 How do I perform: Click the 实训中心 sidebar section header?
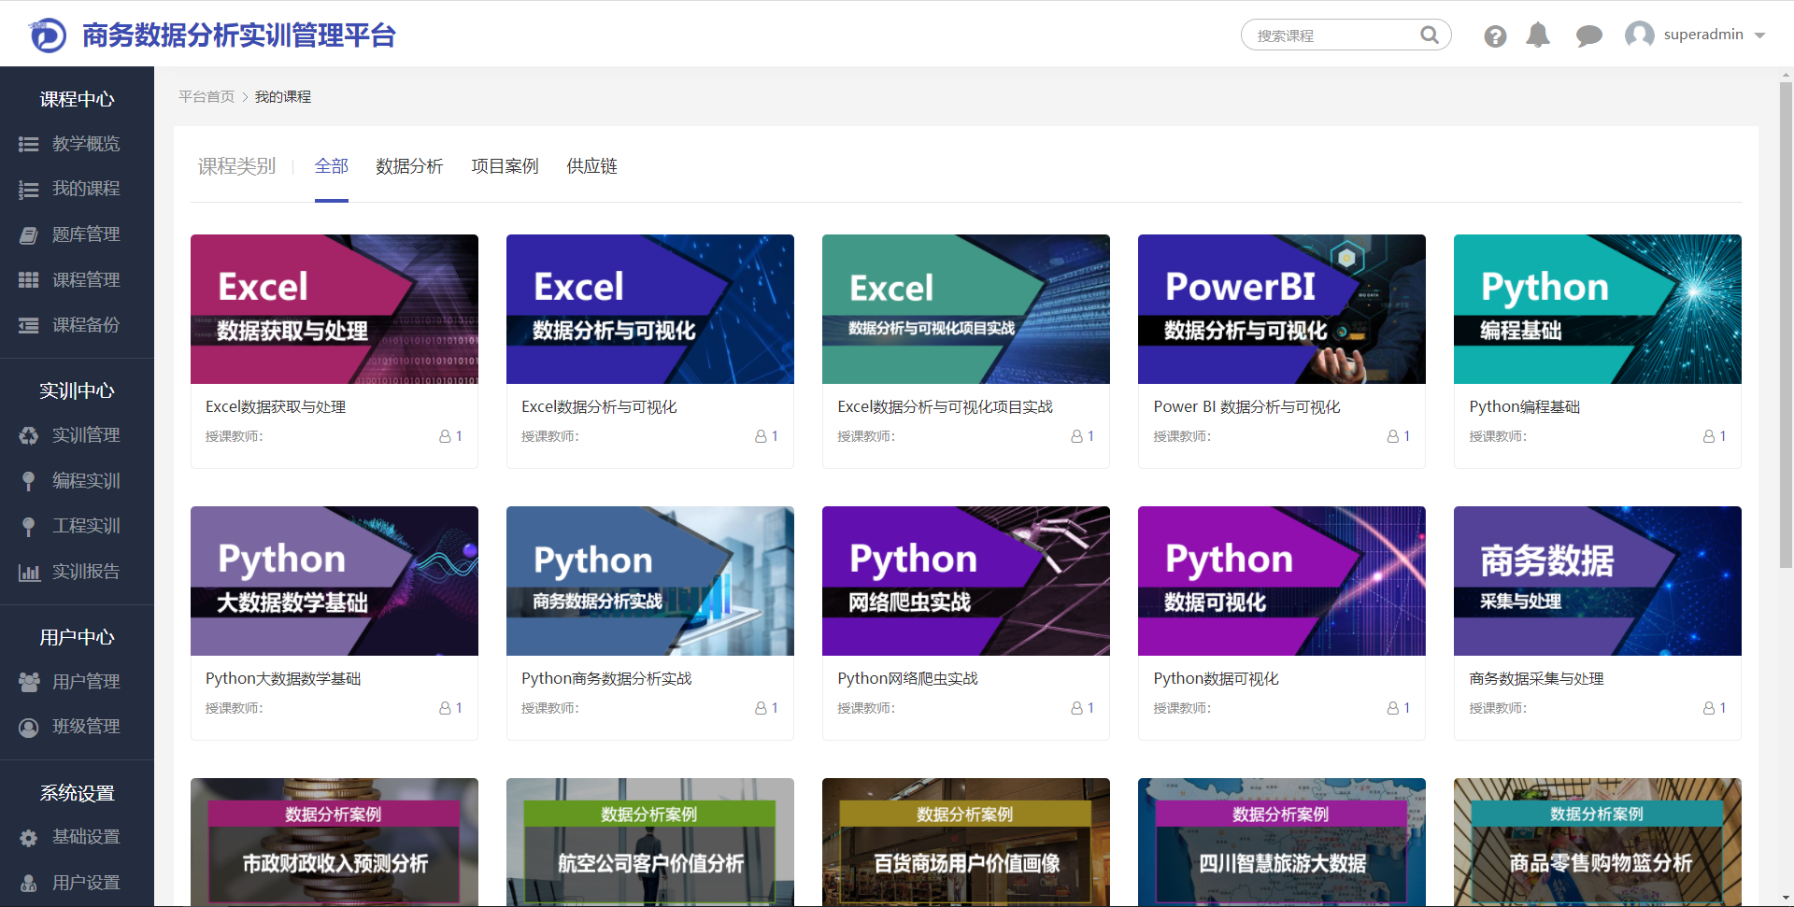tap(77, 390)
